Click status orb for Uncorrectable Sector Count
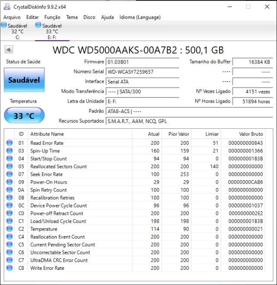277x285 pixels. coord(10,252)
